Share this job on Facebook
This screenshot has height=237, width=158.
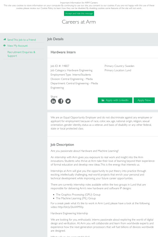pos(61,101)
